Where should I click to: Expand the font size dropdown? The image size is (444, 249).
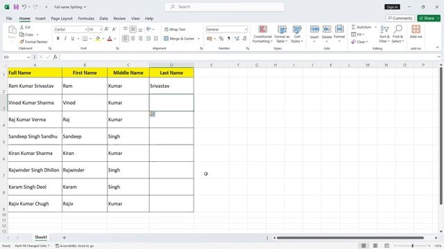click(101, 29)
